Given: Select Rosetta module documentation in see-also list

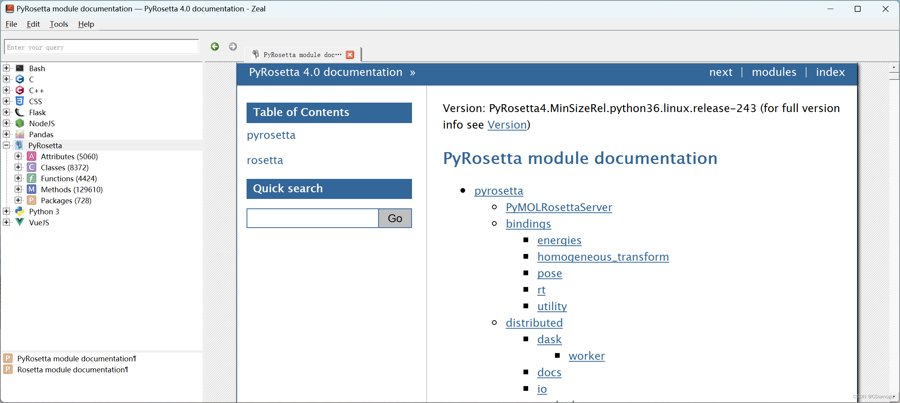Looking at the screenshot, I should pyautogui.click(x=72, y=370).
